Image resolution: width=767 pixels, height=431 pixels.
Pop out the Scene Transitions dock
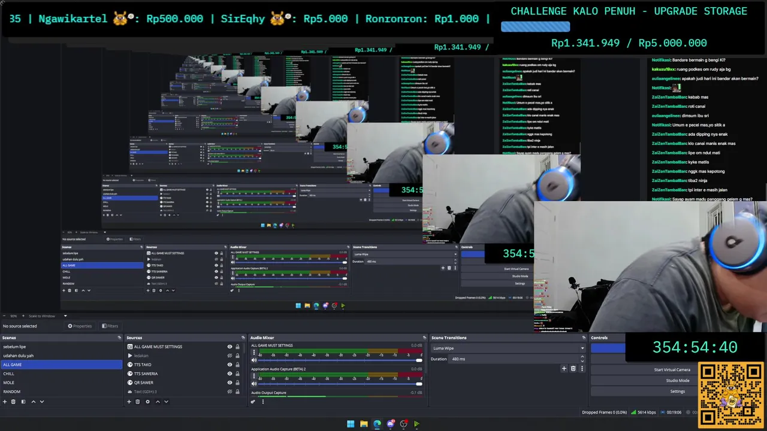(585, 338)
